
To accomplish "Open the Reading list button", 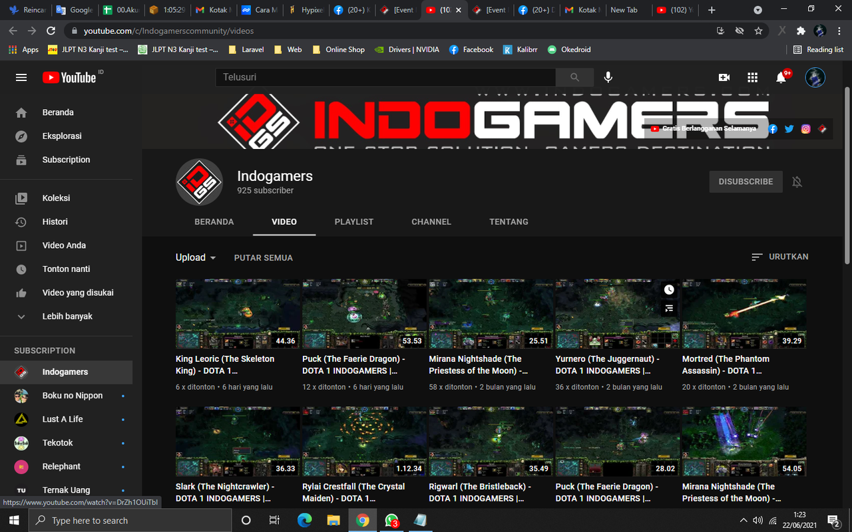I will (x=818, y=49).
